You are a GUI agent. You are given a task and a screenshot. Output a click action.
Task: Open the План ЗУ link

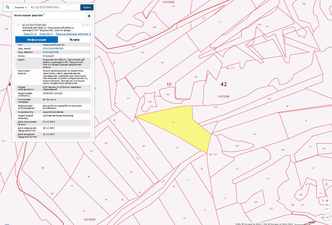(x=30, y=34)
